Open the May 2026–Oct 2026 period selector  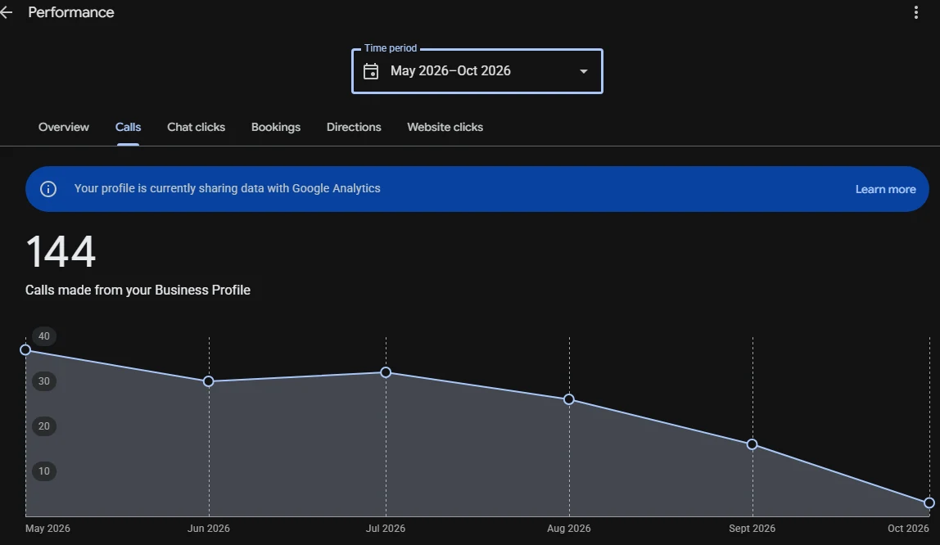pos(477,71)
